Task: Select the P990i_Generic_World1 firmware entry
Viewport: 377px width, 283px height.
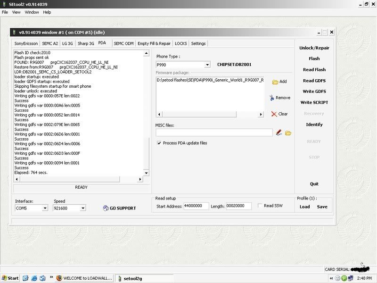Action: [210, 80]
